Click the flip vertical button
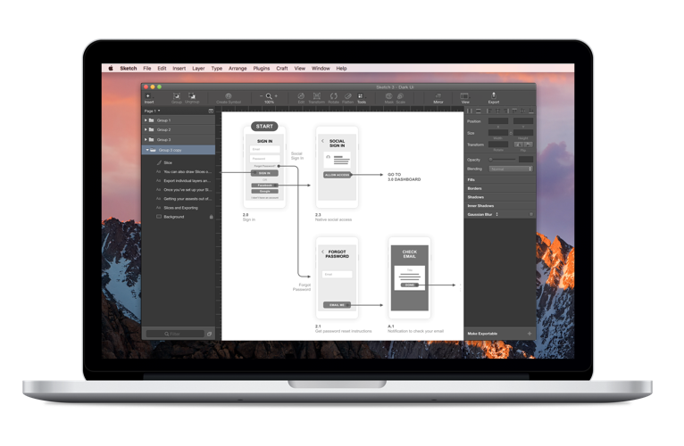Viewport: 684px width, 446px height. [529, 145]
